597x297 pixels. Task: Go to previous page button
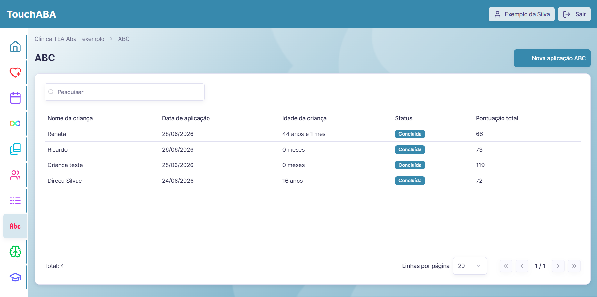522,266
